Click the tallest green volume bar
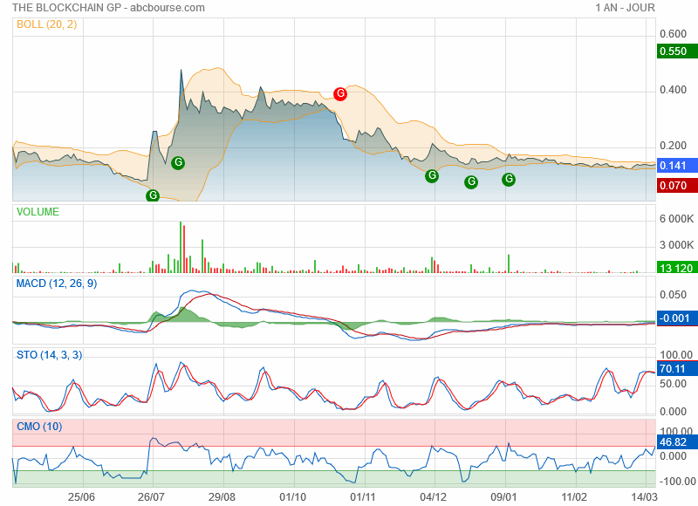This screenshot has width=698, height=506. click(x=181, y=247)
